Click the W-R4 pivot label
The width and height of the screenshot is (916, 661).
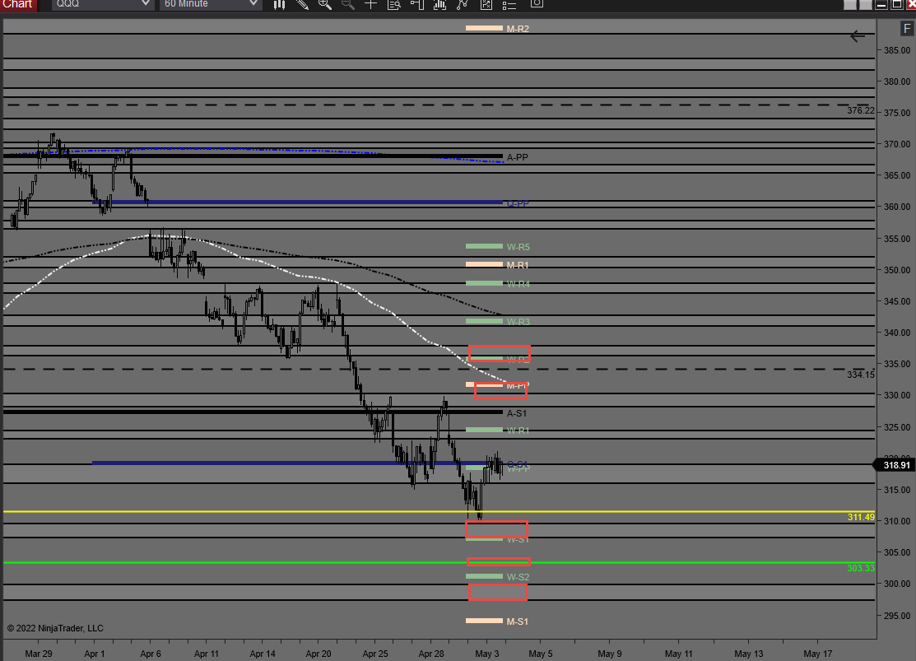click(x=518, y=284)
